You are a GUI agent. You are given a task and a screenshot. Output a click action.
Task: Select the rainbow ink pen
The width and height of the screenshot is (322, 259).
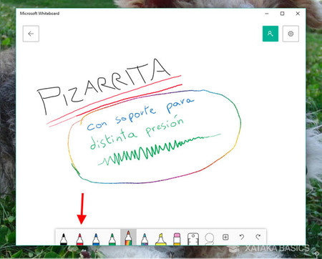point(128,238)
